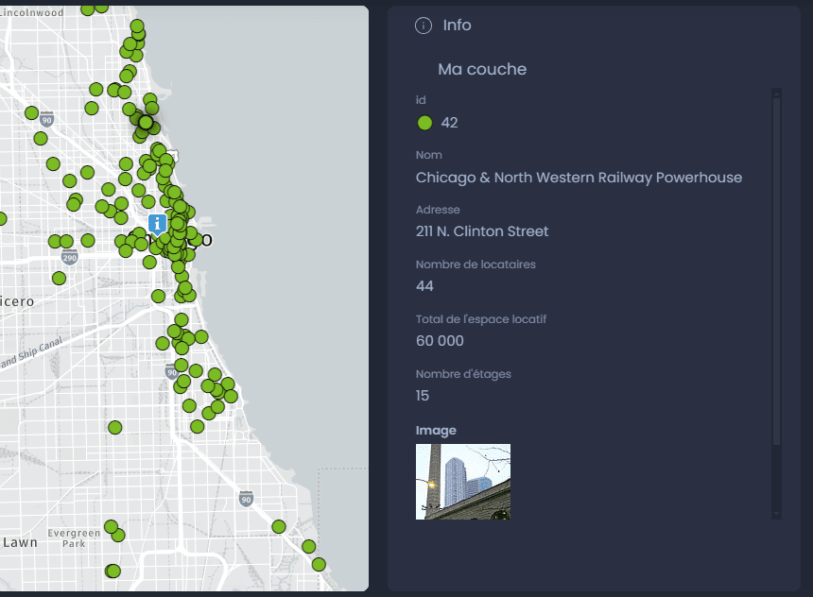Click the tenant count value '44'

click(x=424, y=286)
